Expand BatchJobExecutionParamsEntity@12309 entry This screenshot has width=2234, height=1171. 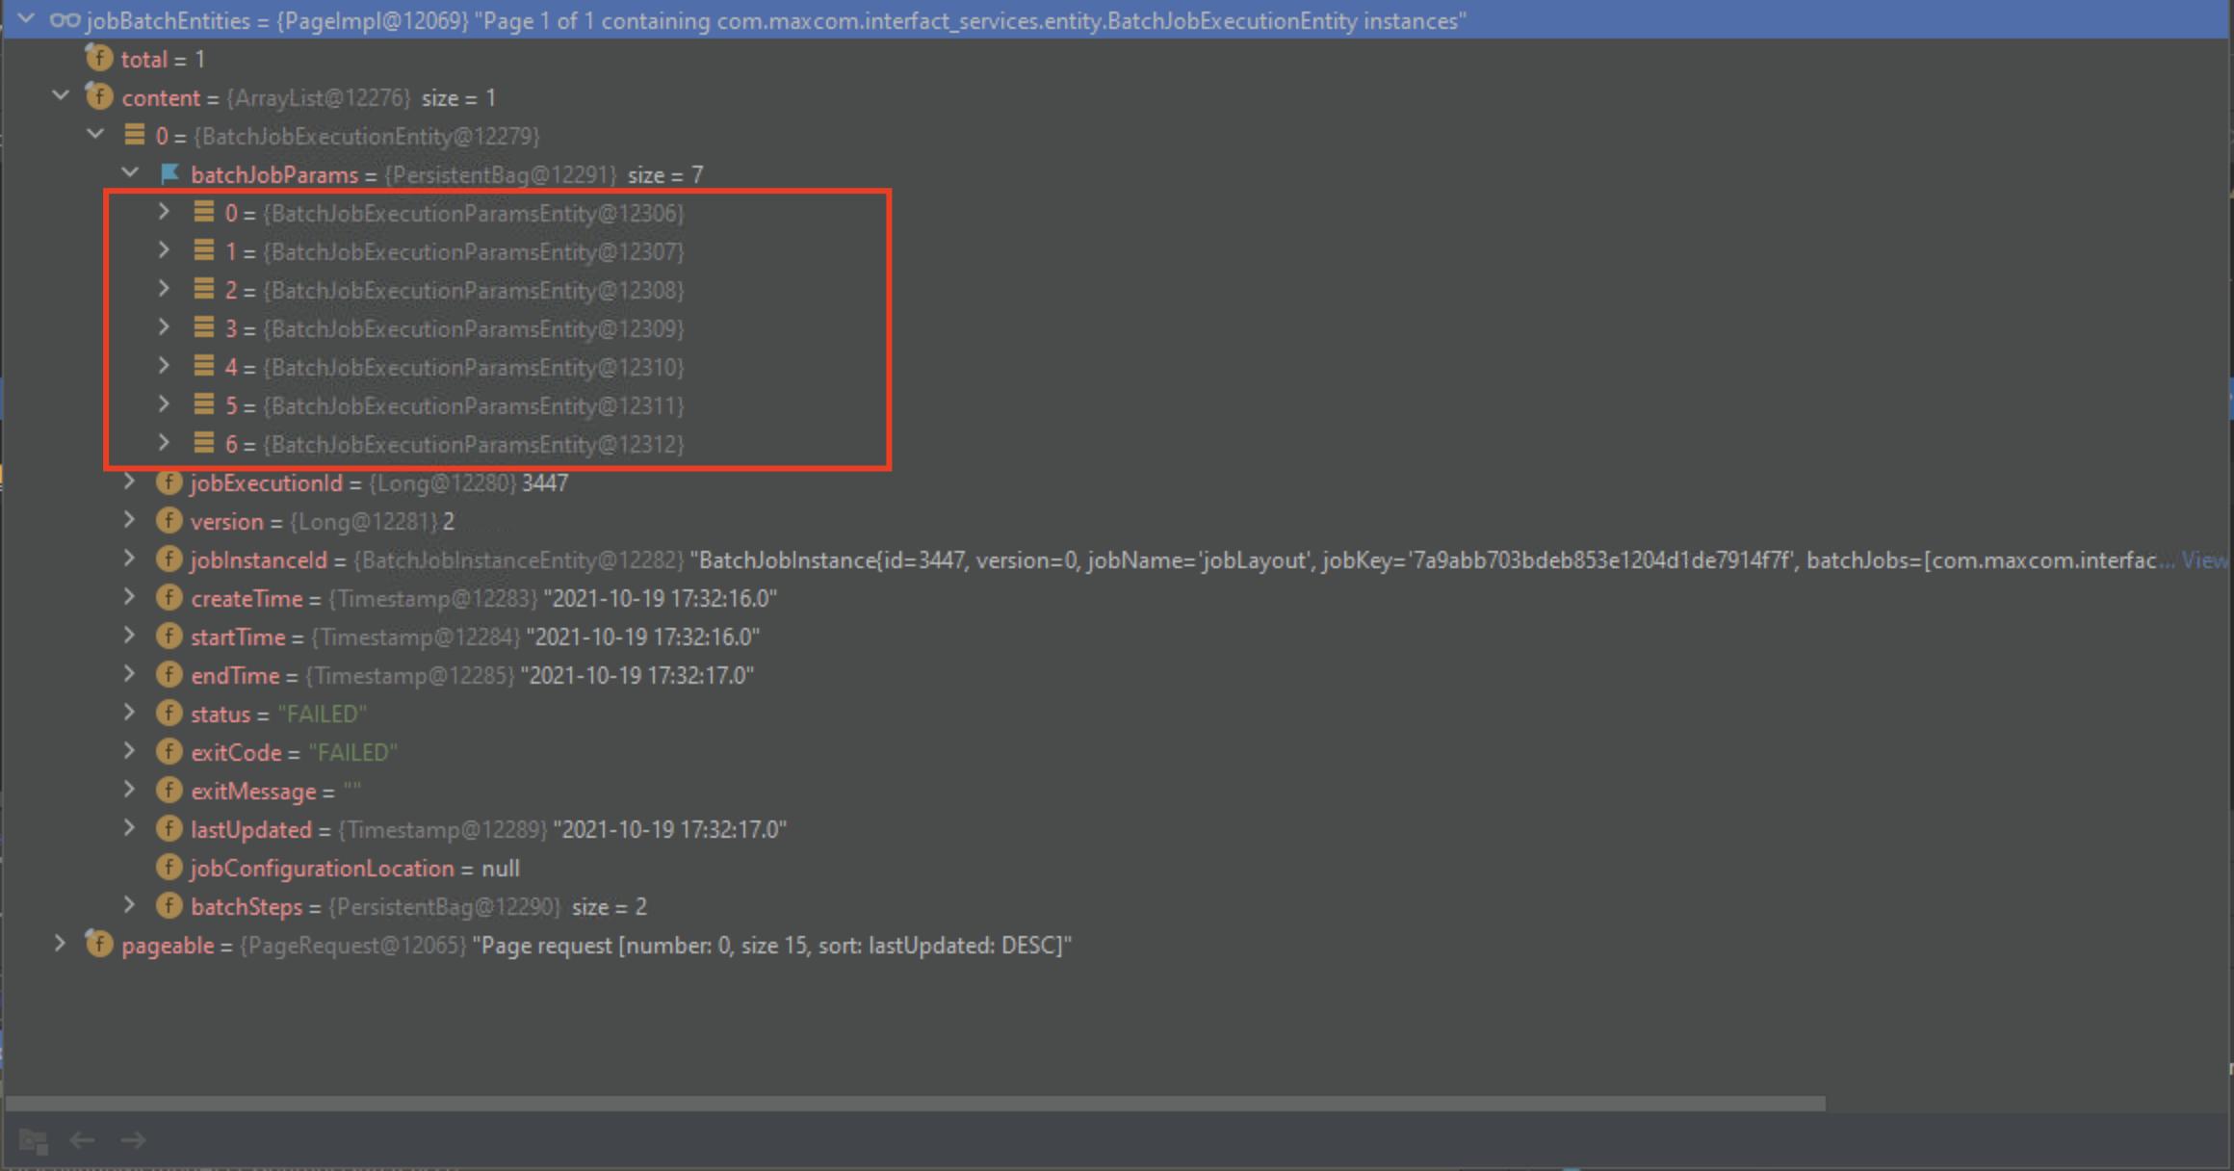[x=165, y=327]
